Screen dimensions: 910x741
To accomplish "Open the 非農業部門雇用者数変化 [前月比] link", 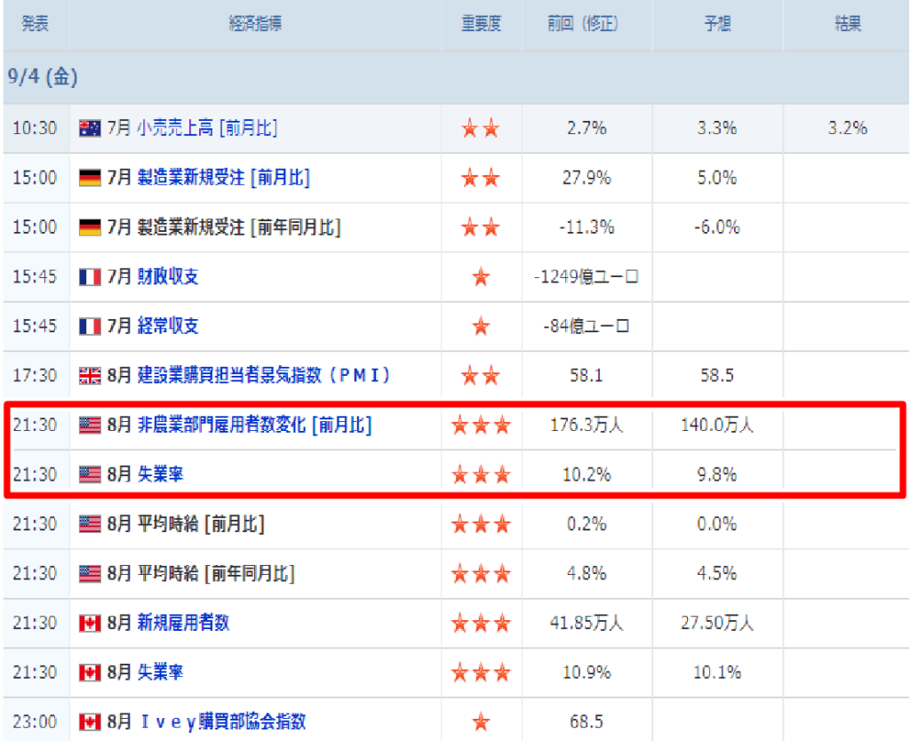I will click(x=254, y=426).
